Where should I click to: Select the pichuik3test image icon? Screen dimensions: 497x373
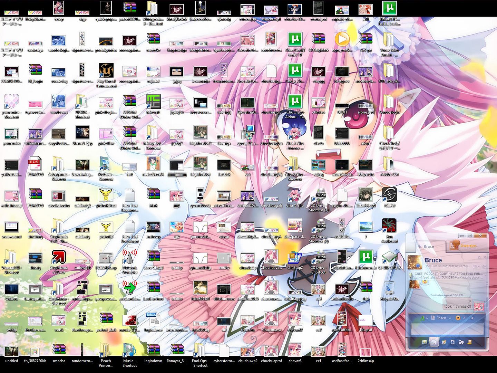(106, 195)
